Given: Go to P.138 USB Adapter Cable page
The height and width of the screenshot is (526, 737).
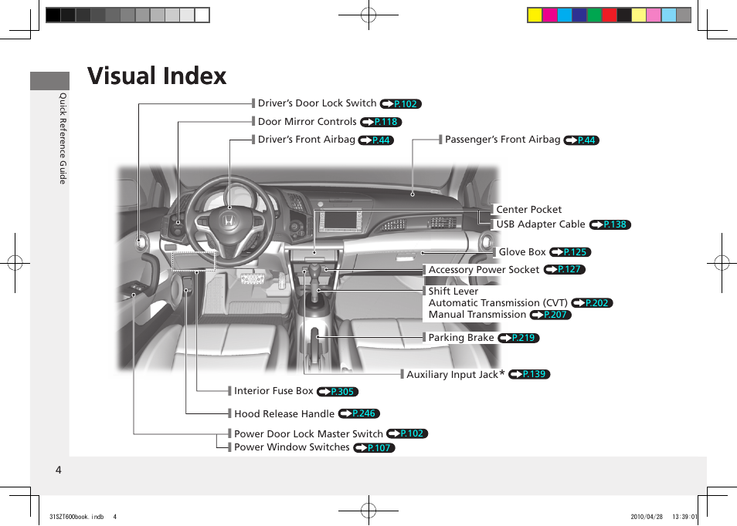Looking at the screenshot, I should (x=610, y=224).
